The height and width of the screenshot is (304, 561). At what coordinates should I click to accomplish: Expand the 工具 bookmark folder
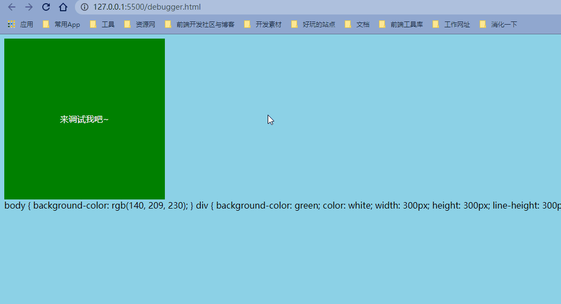tap(102, 24)
